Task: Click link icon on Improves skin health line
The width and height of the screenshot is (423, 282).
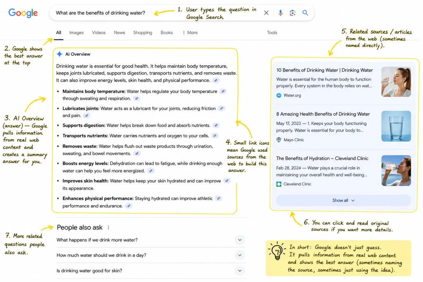Action: 227,181
